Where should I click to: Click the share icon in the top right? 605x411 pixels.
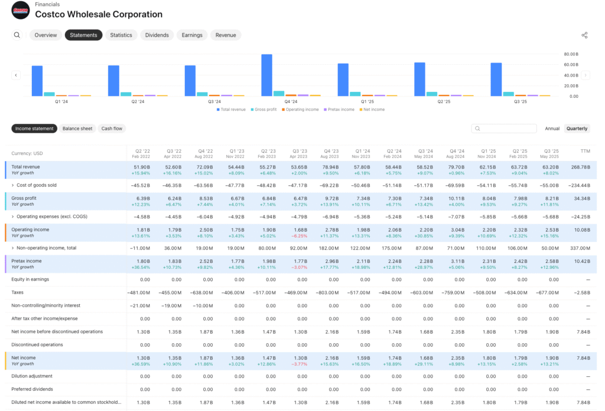584,35
